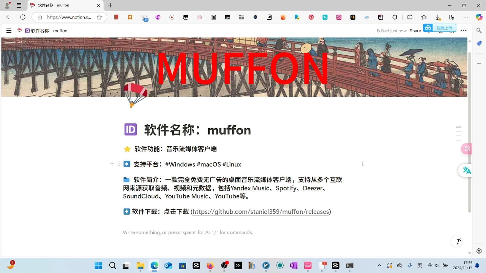Grab the six-dot block drag handle

pos(119,164)
